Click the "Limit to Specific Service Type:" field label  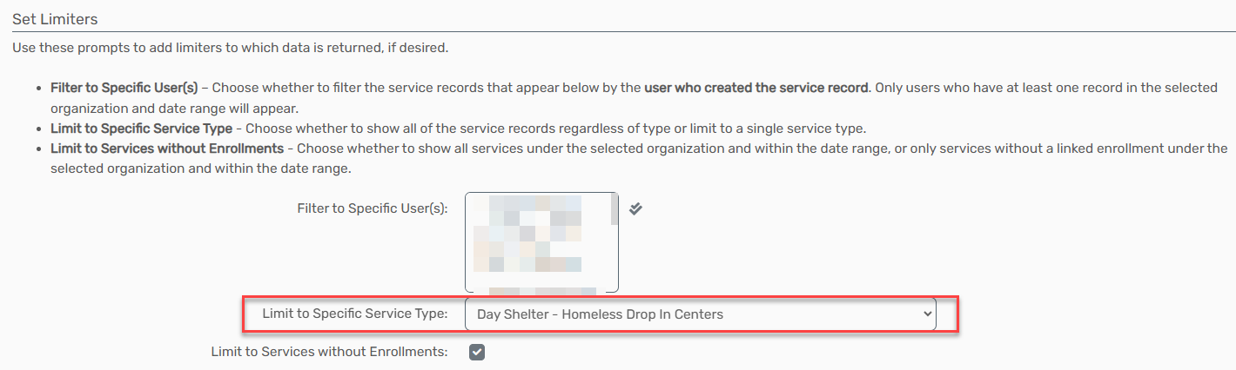coord(355,314)
